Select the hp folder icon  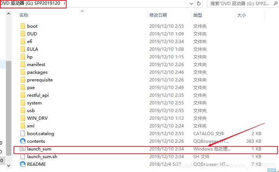tap(23, 57)
